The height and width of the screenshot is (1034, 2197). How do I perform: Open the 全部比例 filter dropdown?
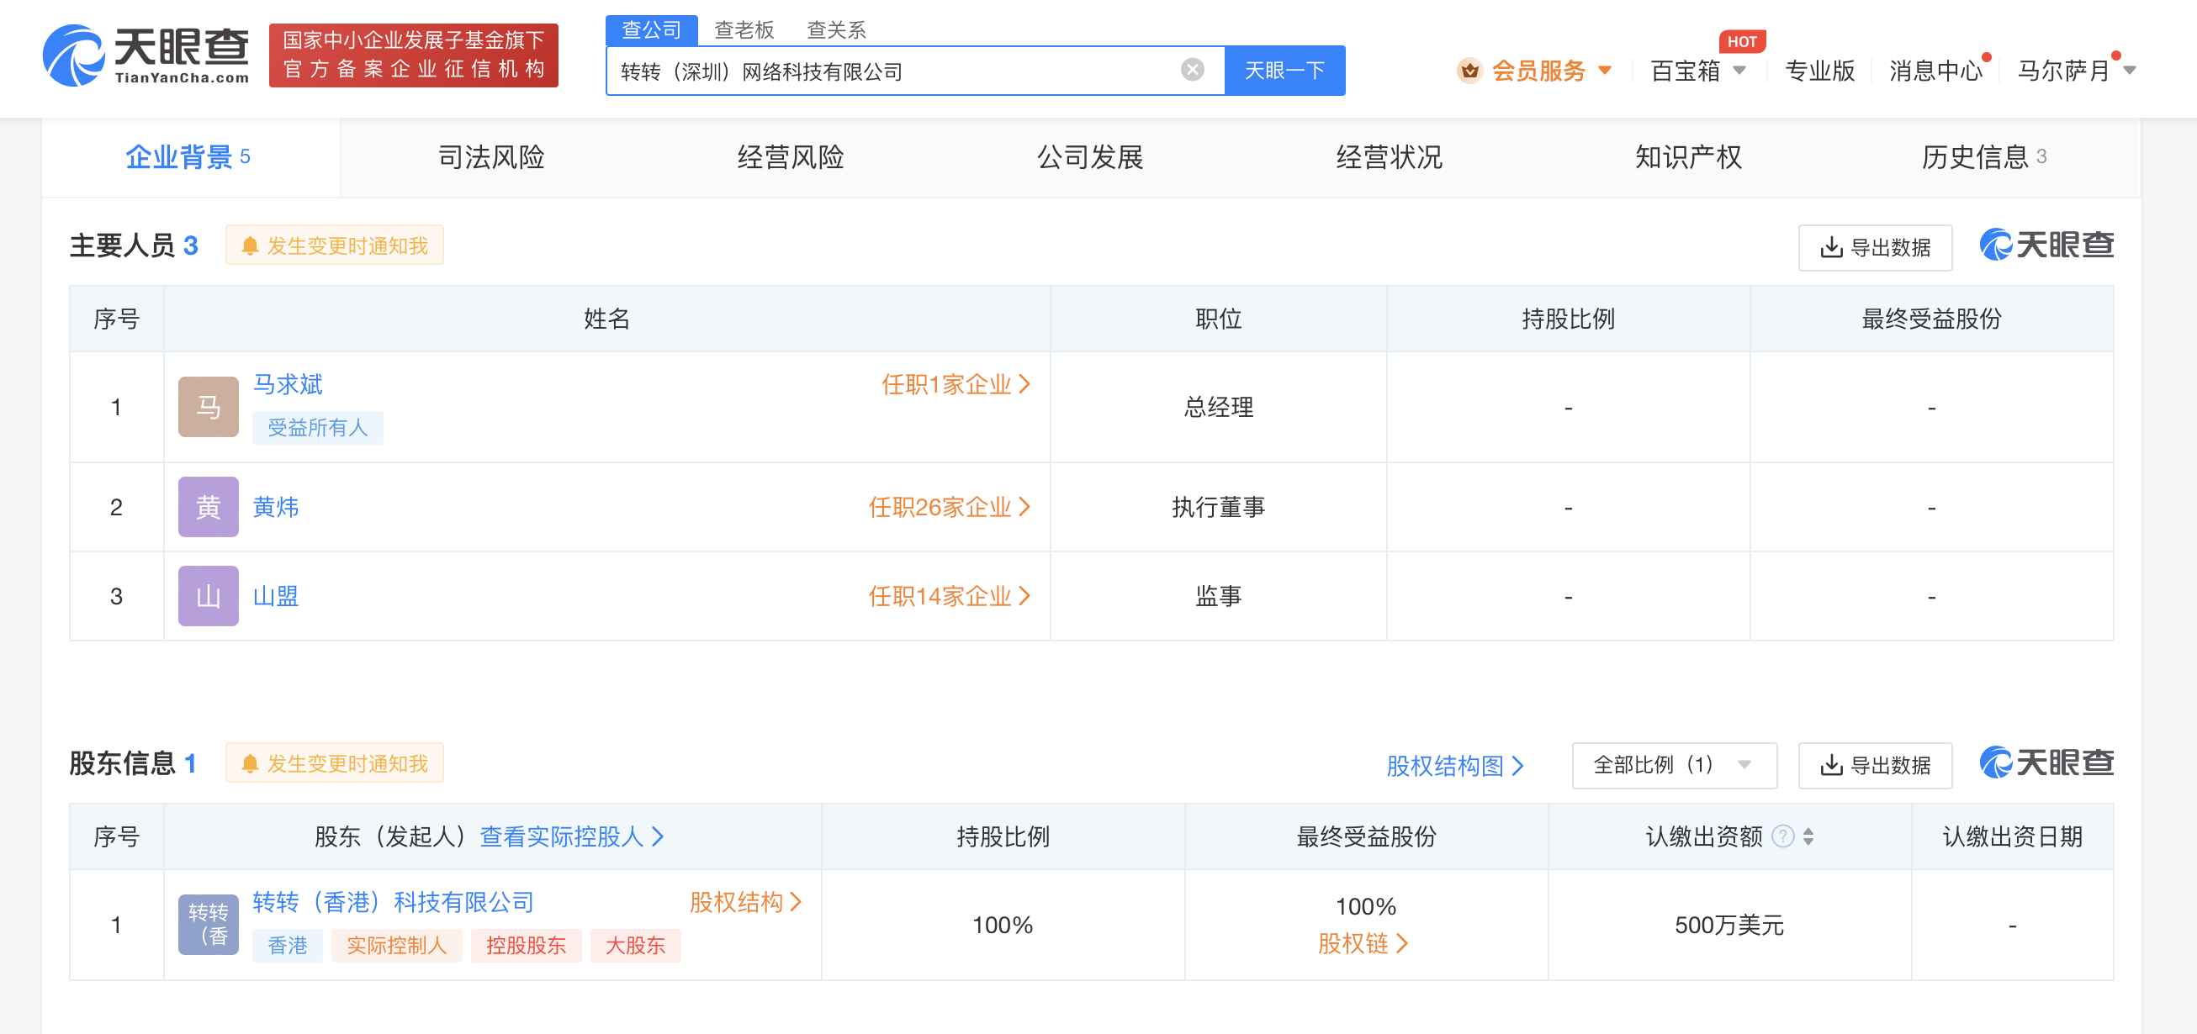point(1673,765)
